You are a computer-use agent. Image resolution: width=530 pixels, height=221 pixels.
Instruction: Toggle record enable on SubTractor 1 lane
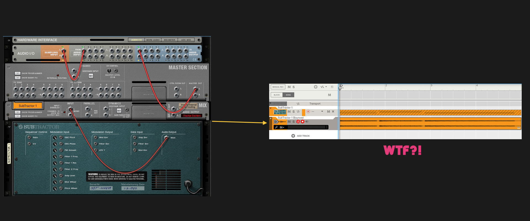click(308, 112)
